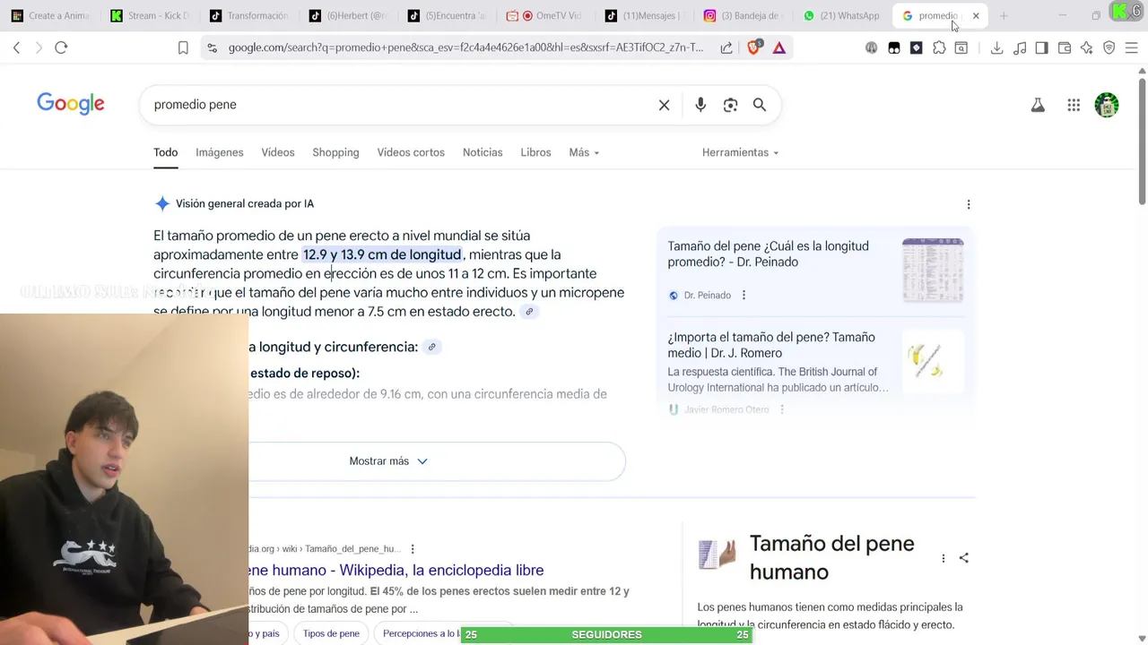
Task: Open the browser hamburger menu
Action: point(1131,47)
